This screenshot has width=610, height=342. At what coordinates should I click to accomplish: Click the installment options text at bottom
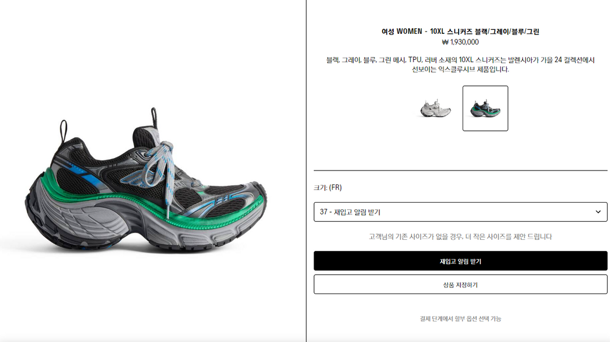pyautogui.click(x=460, y=319)
